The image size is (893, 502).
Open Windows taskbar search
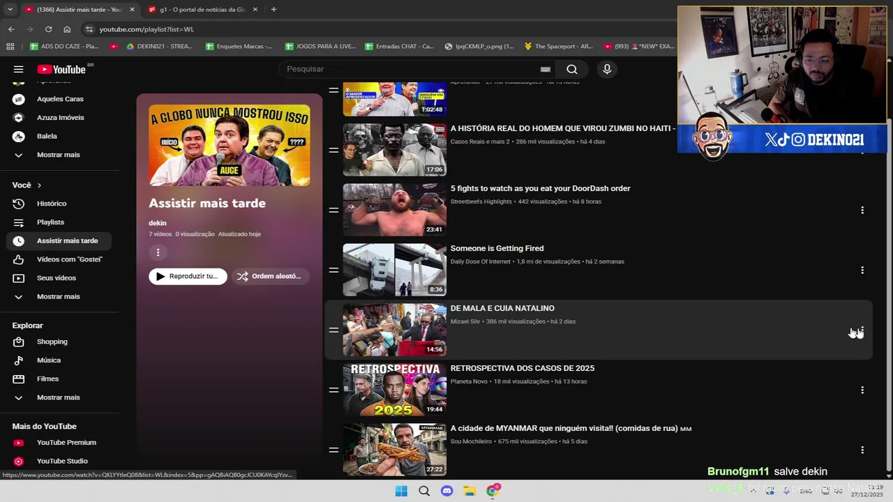pos(424,491)
